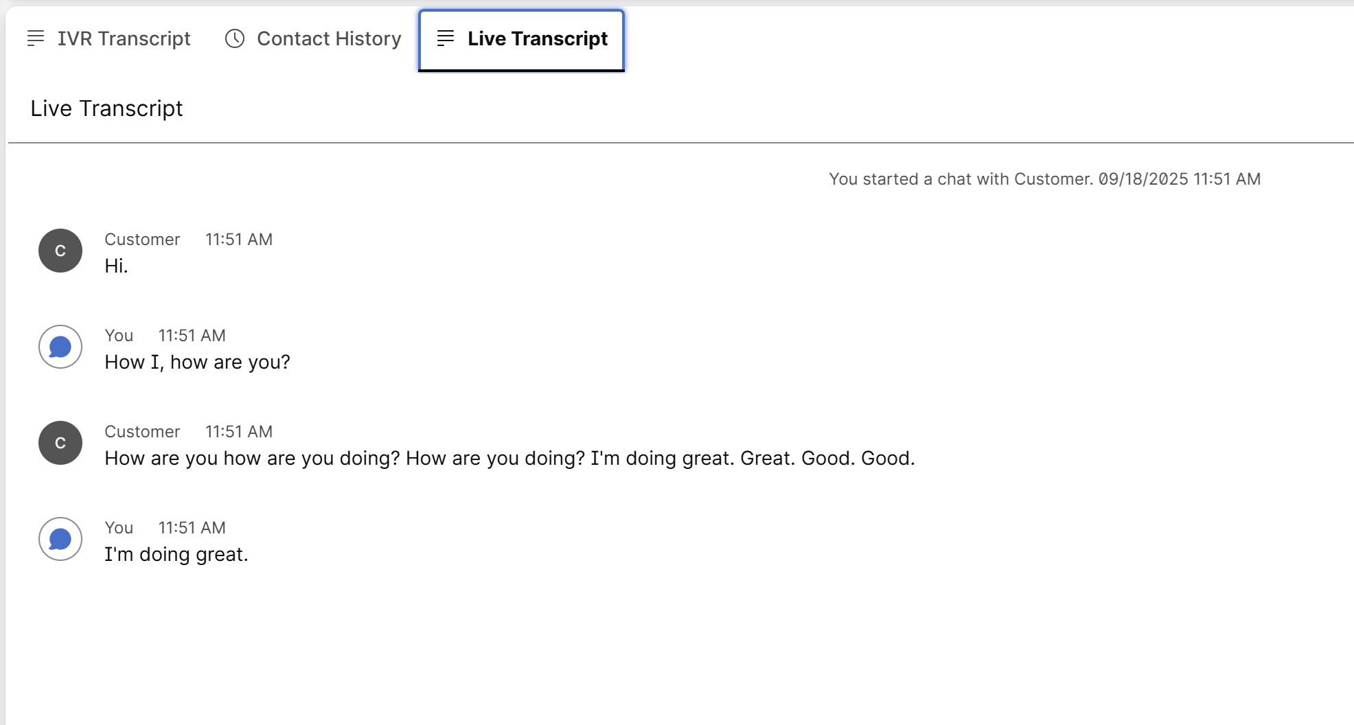1354x725 pixels.
Task: Click the "You" label above "How I, how are you?"
Action: pyautogui.click(x=119, y=336)
